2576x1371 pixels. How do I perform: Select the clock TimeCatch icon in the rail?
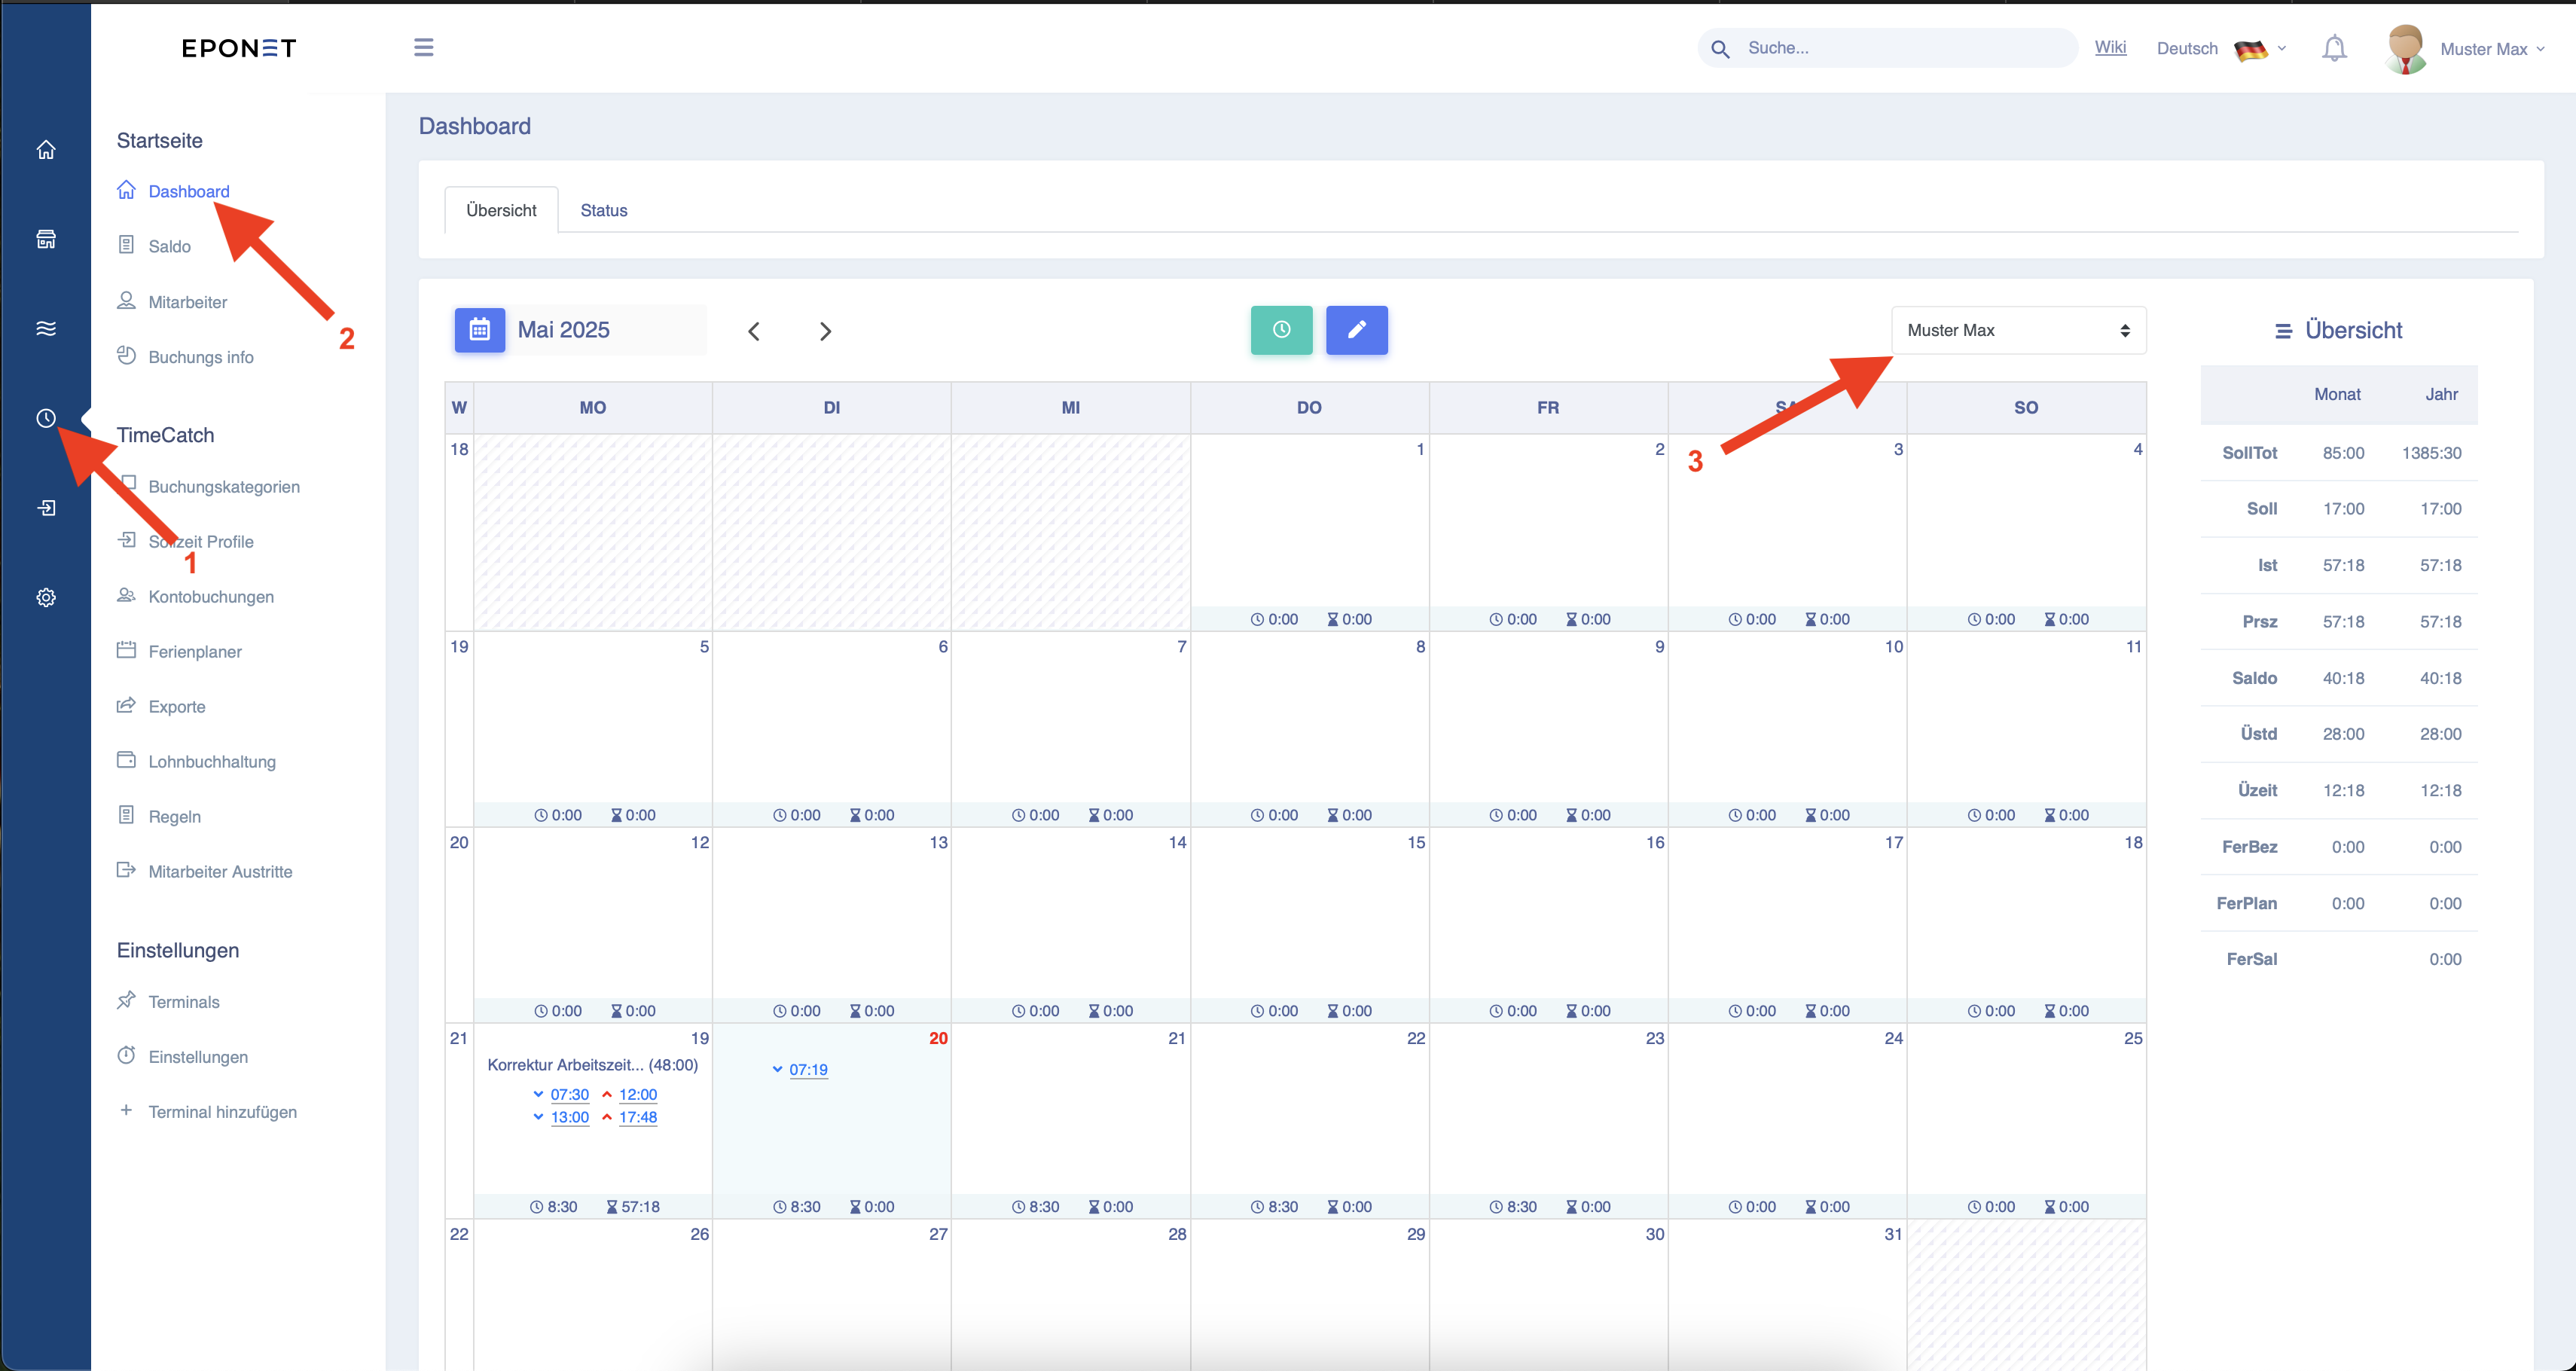pos(46,418)
